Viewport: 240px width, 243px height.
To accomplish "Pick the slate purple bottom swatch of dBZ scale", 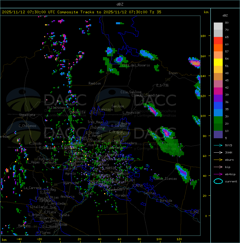I will (x=218, y=134).
